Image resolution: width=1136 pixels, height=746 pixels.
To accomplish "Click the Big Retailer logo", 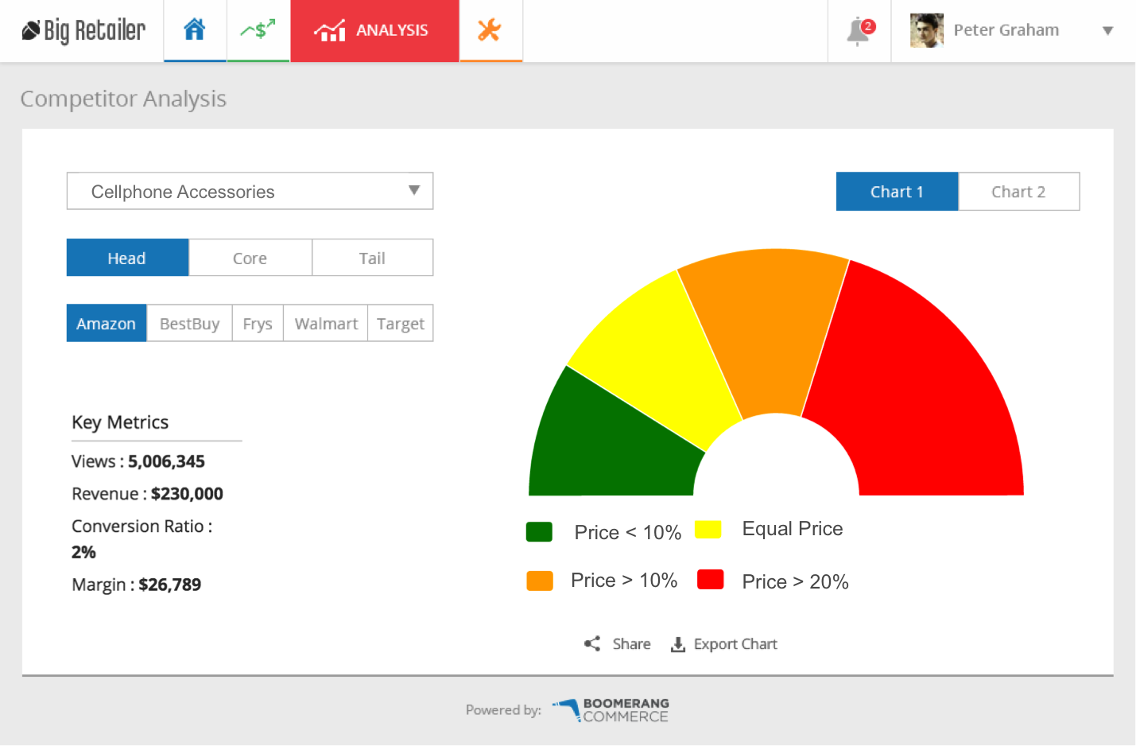I will point(83,30).
